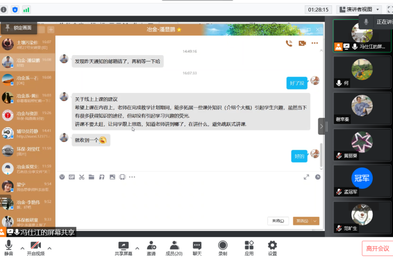Click the emoji icon in chat toolbar
Viewport: 393px width, 259px height.
pyautogui.click(x=62, y=177)
